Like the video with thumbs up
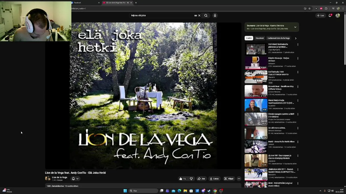 tap(183, 179)
